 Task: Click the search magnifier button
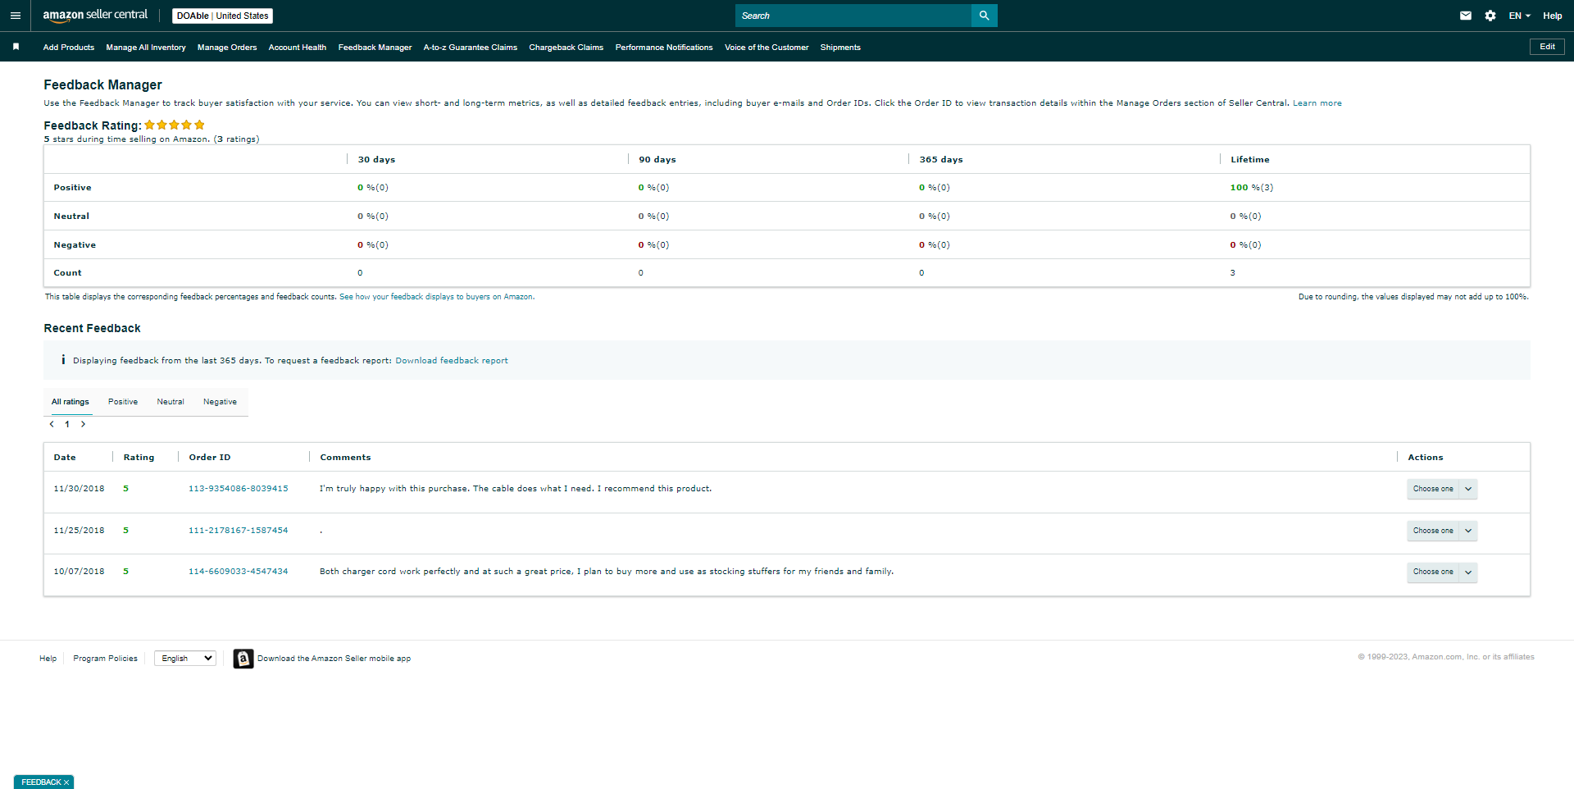984,16
